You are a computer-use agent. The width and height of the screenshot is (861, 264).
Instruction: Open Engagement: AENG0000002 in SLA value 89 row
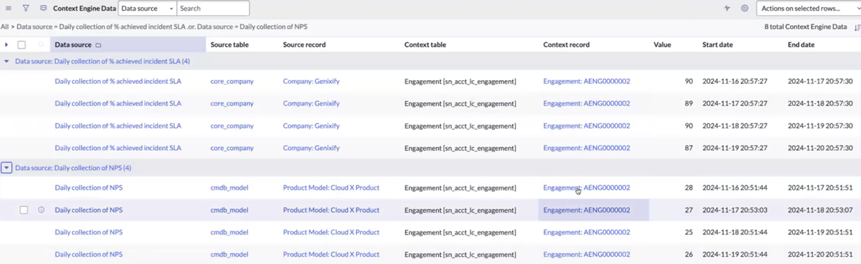point(587,103)
